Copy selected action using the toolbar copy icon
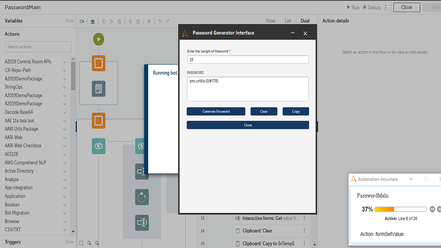The height and width of the screenshot is (248, 441). (104, 21)
